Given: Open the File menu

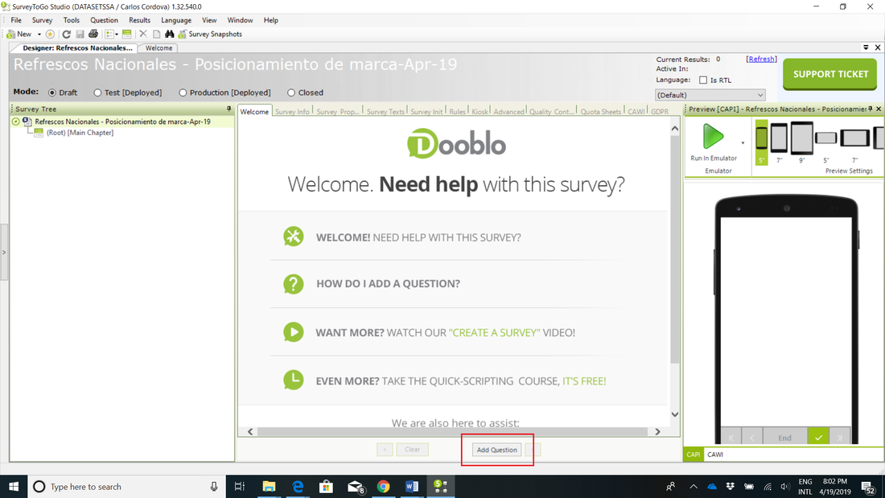Looking at the screenshot, I should click(16, 20).
